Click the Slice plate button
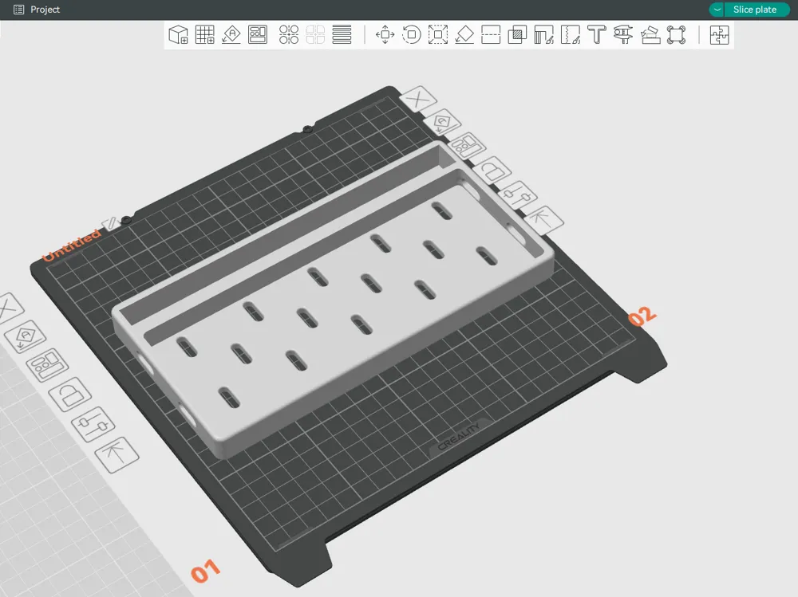The height and width of the screenshot is (597, 798). tap(755, 10)
